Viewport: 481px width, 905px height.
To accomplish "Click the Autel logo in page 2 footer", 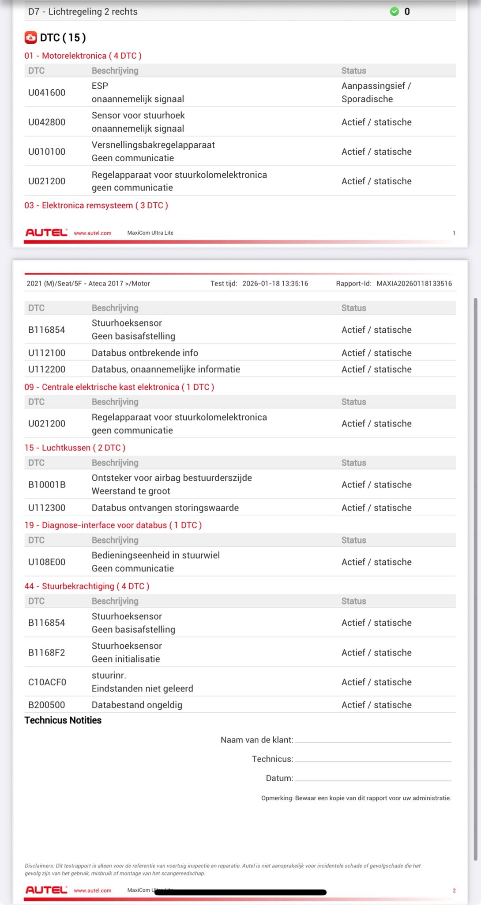I will coord(46,890).
